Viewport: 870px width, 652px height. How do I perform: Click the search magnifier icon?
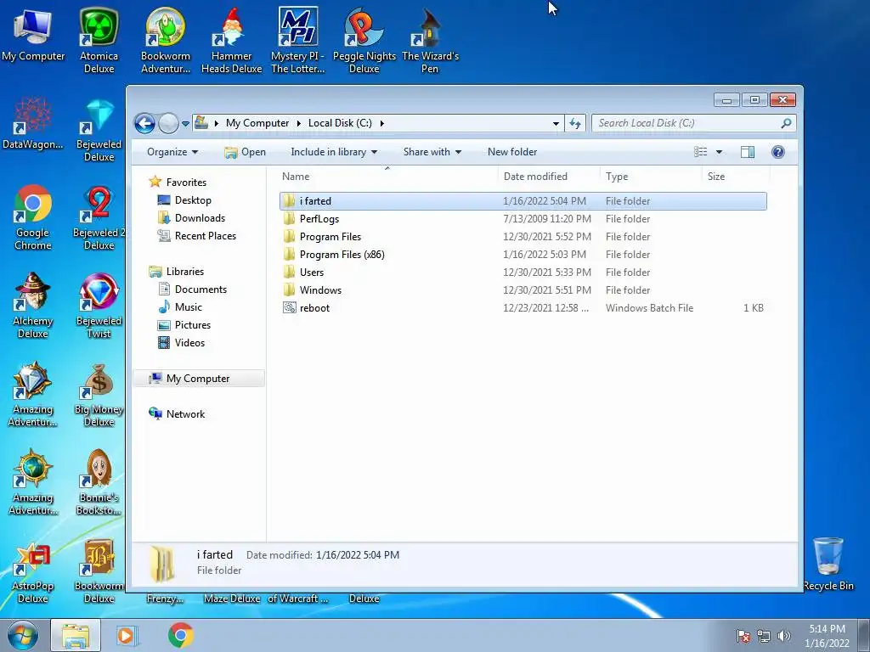coord(786,123)
